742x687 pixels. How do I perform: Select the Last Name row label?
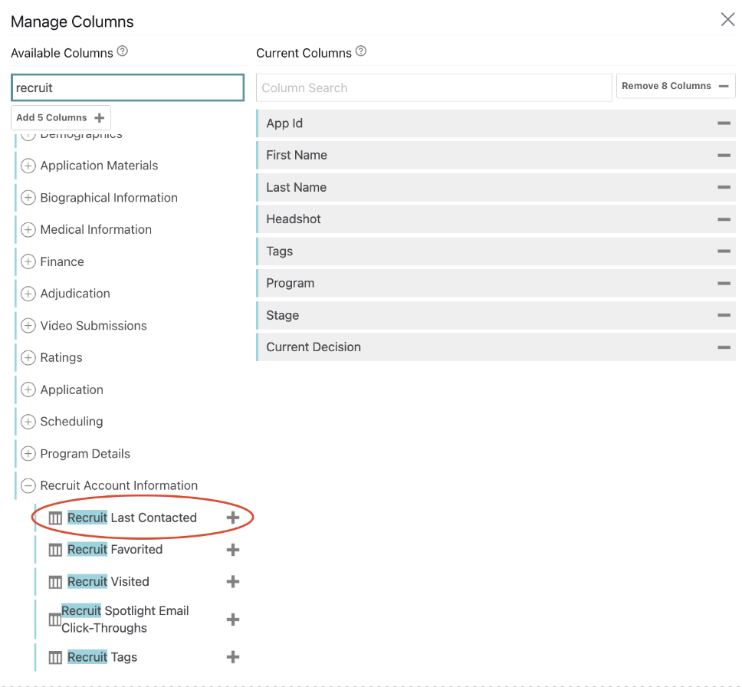coord(296,187)
